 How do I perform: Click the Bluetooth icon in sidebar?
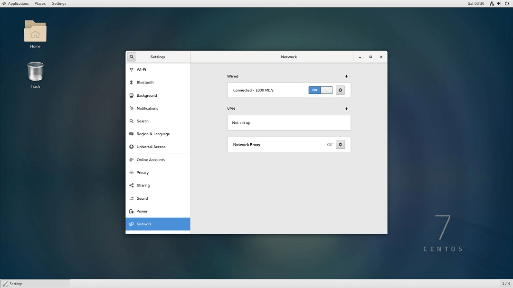(x=131, y=83)
